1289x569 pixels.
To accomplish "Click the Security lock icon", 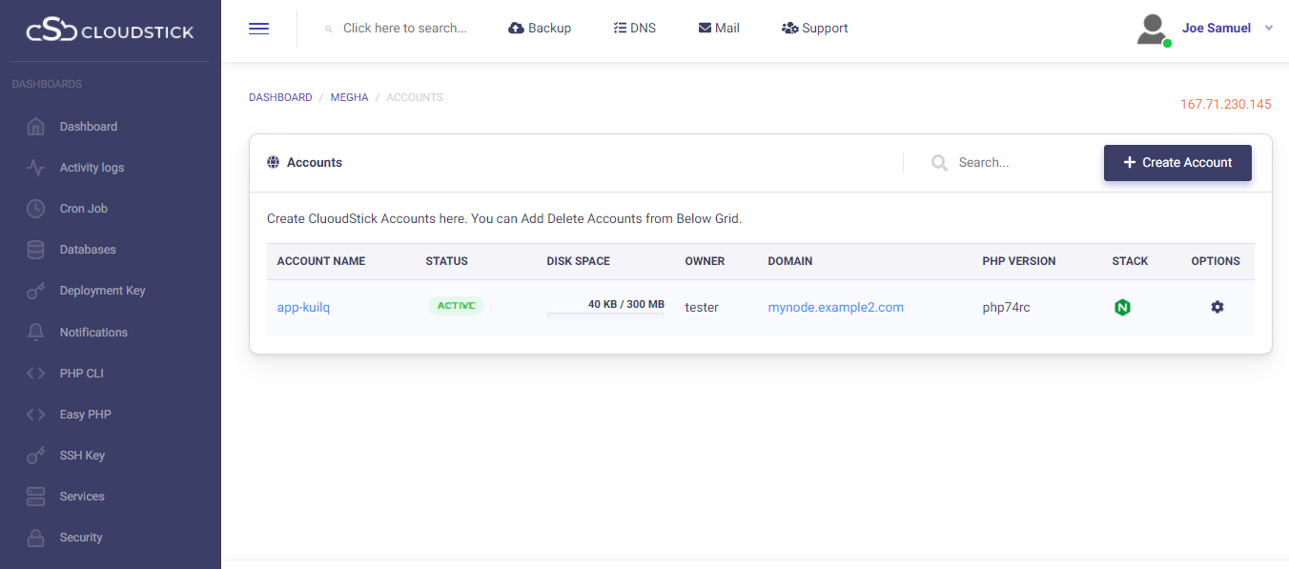I will [36, 538].
